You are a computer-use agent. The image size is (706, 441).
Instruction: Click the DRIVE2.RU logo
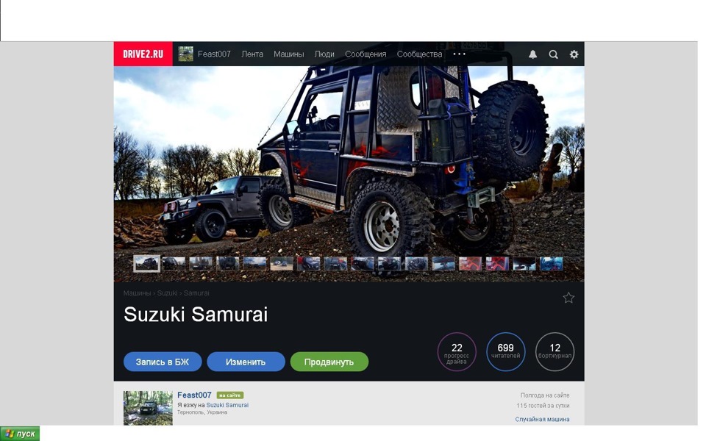pyautogui.click(x=143, y=54)
